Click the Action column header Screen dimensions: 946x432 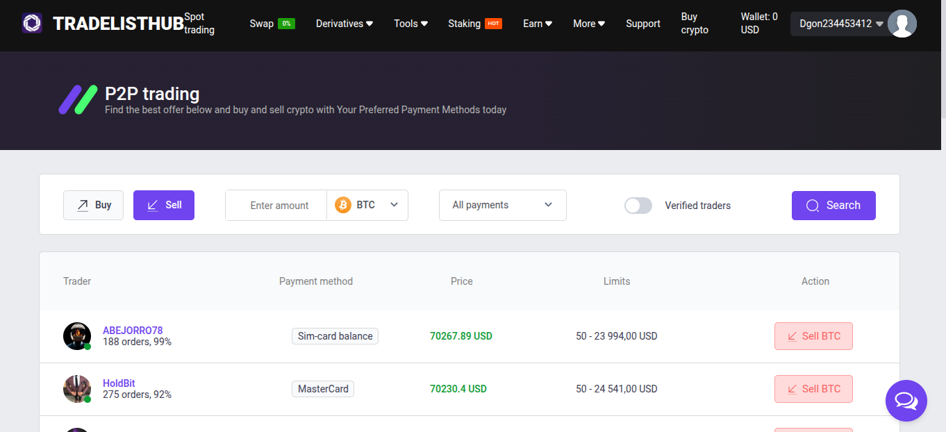click(x=815, y=281)
